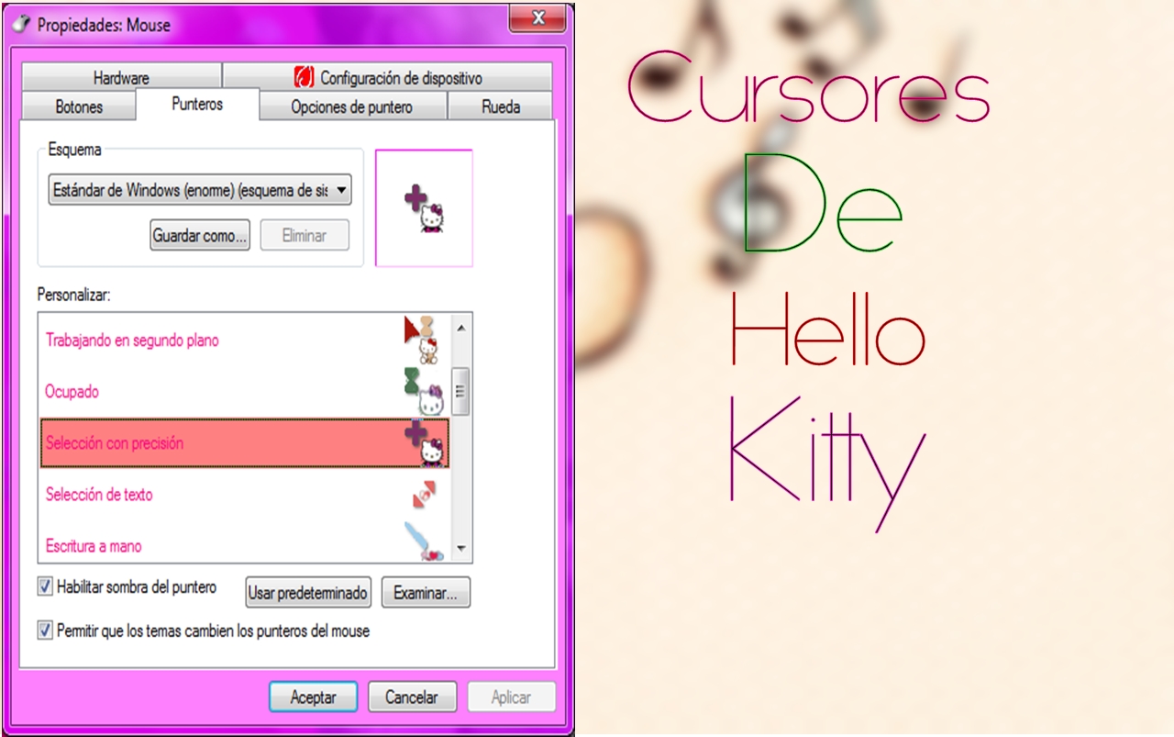The width and height of the screenshot is (1174, 737).
Task: Click the mouse icon in the title bar
Action: (x=20, y=25)
